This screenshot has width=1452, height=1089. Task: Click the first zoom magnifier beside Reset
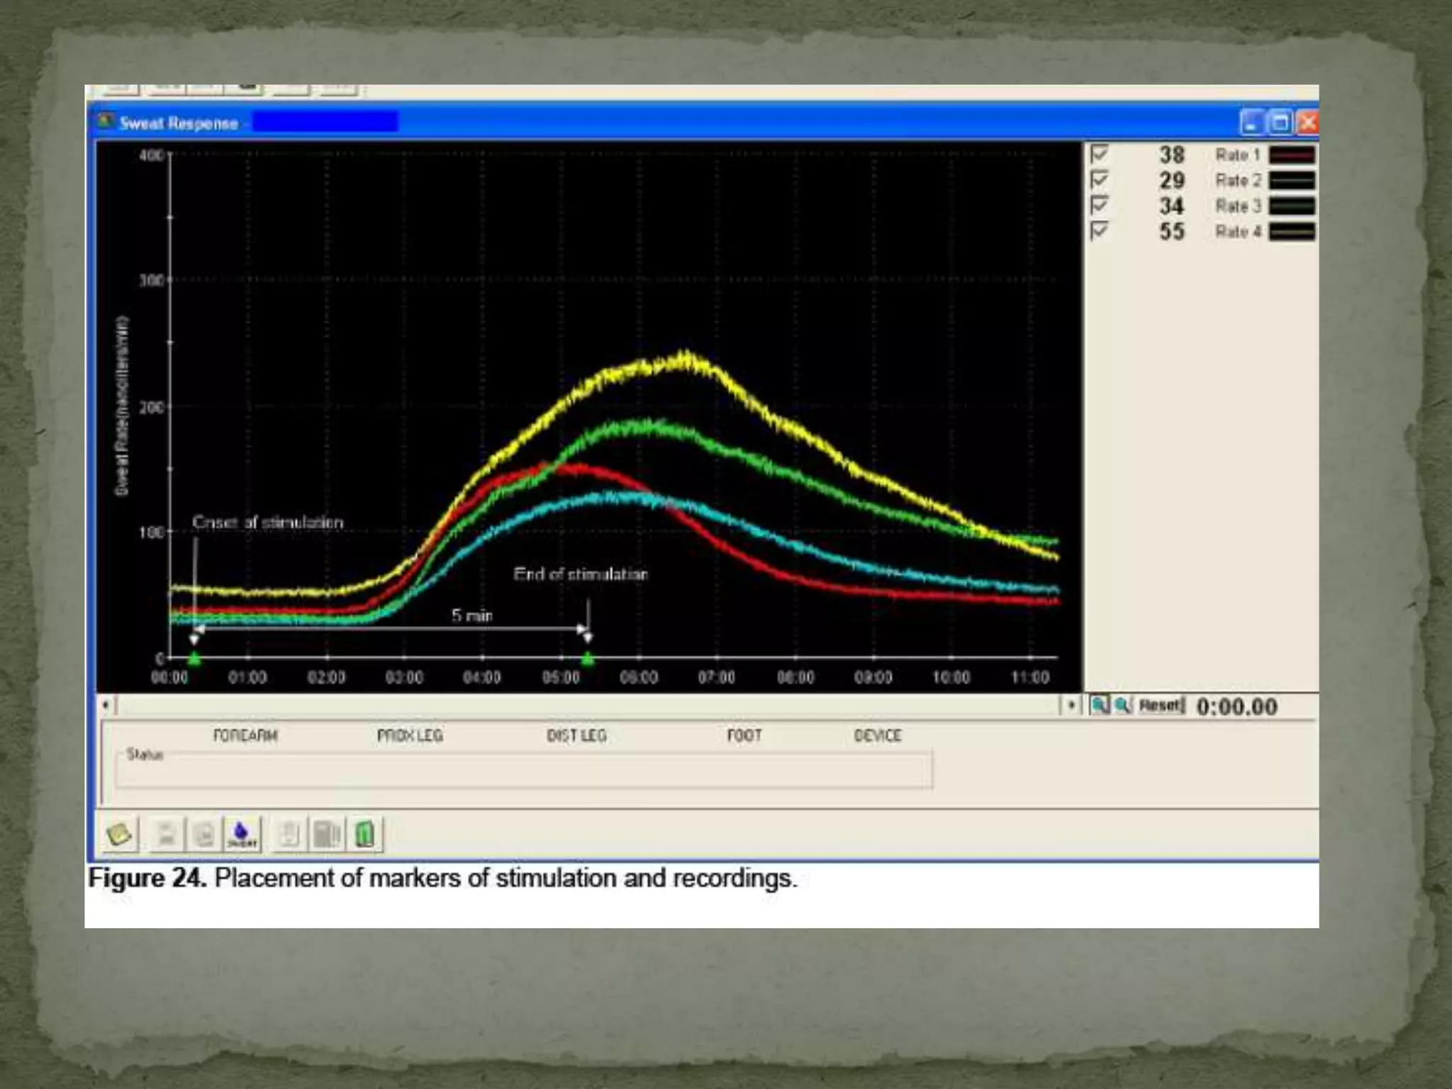pyautogui.click(x=1100, y=705)
